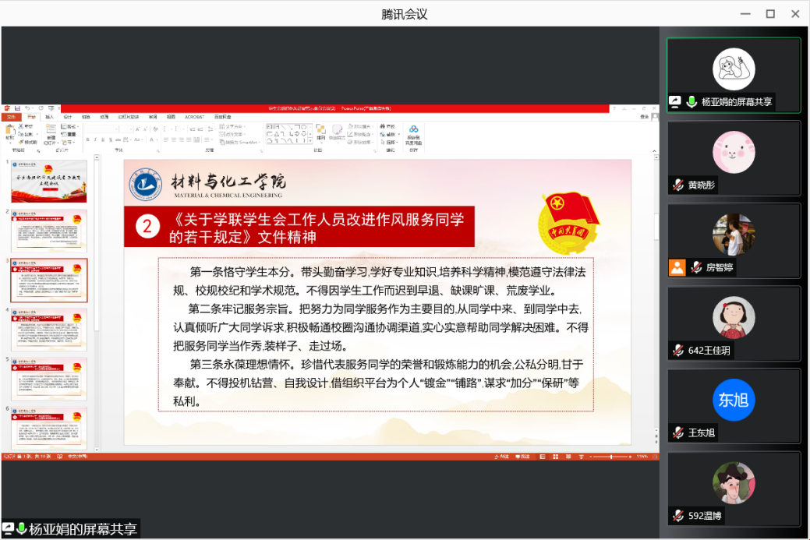Open the font size dropdown
The width and height of the screenshot is (810, 540).
coord(132,129)
